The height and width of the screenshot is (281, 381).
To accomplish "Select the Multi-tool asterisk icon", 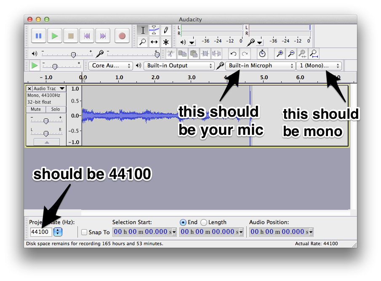I will pos(166,42).
